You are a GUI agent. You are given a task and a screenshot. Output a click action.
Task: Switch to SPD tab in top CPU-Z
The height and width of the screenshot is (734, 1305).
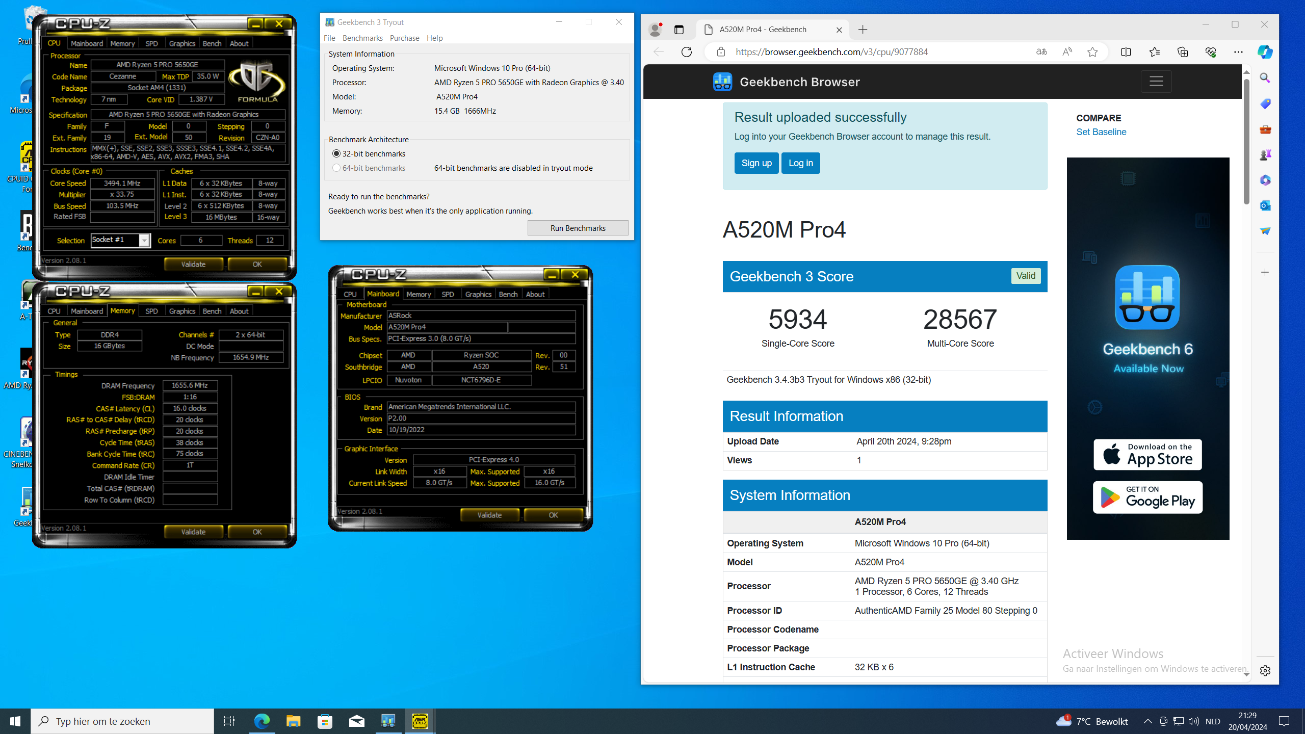click(151, 43)
